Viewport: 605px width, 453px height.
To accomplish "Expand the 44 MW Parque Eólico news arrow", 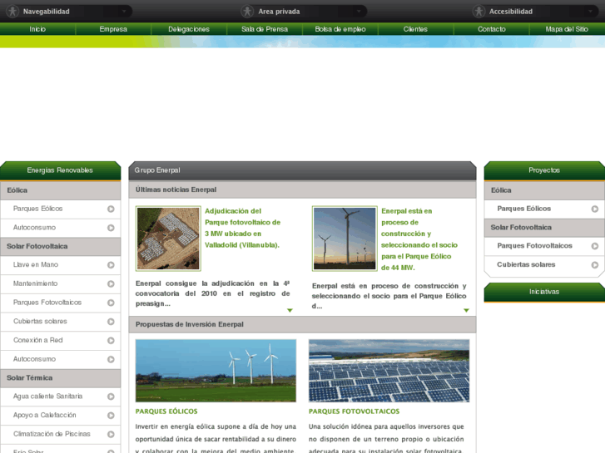I will (466, 310).
